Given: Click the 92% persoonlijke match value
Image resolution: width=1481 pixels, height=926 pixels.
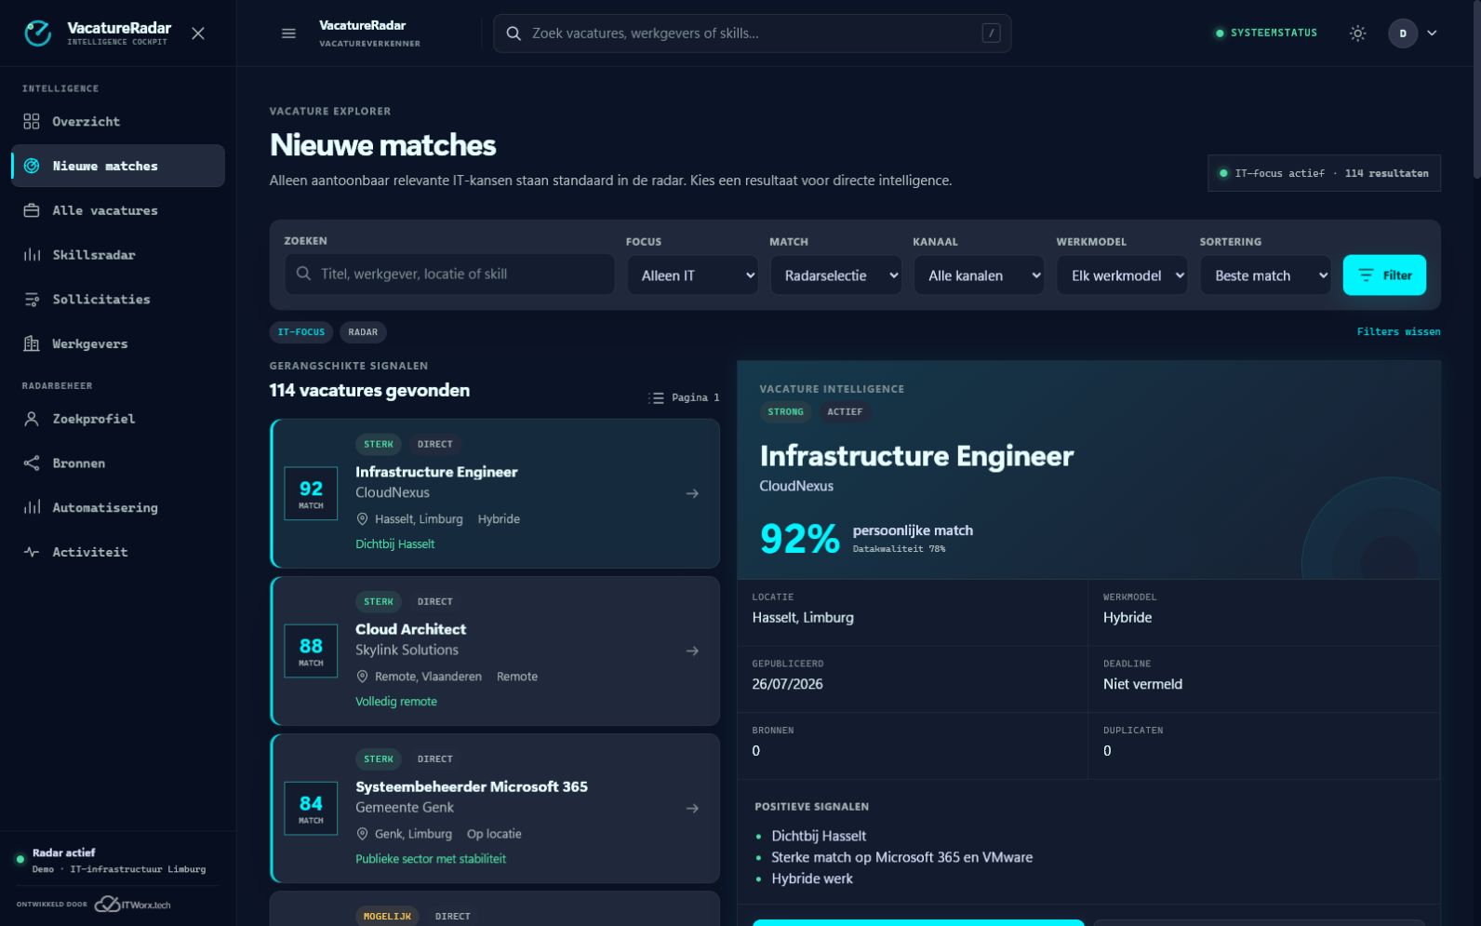Looking at the screenshot, I should 800,539.
